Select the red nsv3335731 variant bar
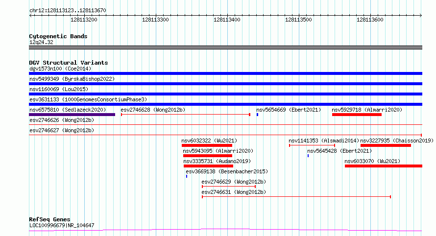This screenshot has width=436, height=236. (x=208, y=166)
